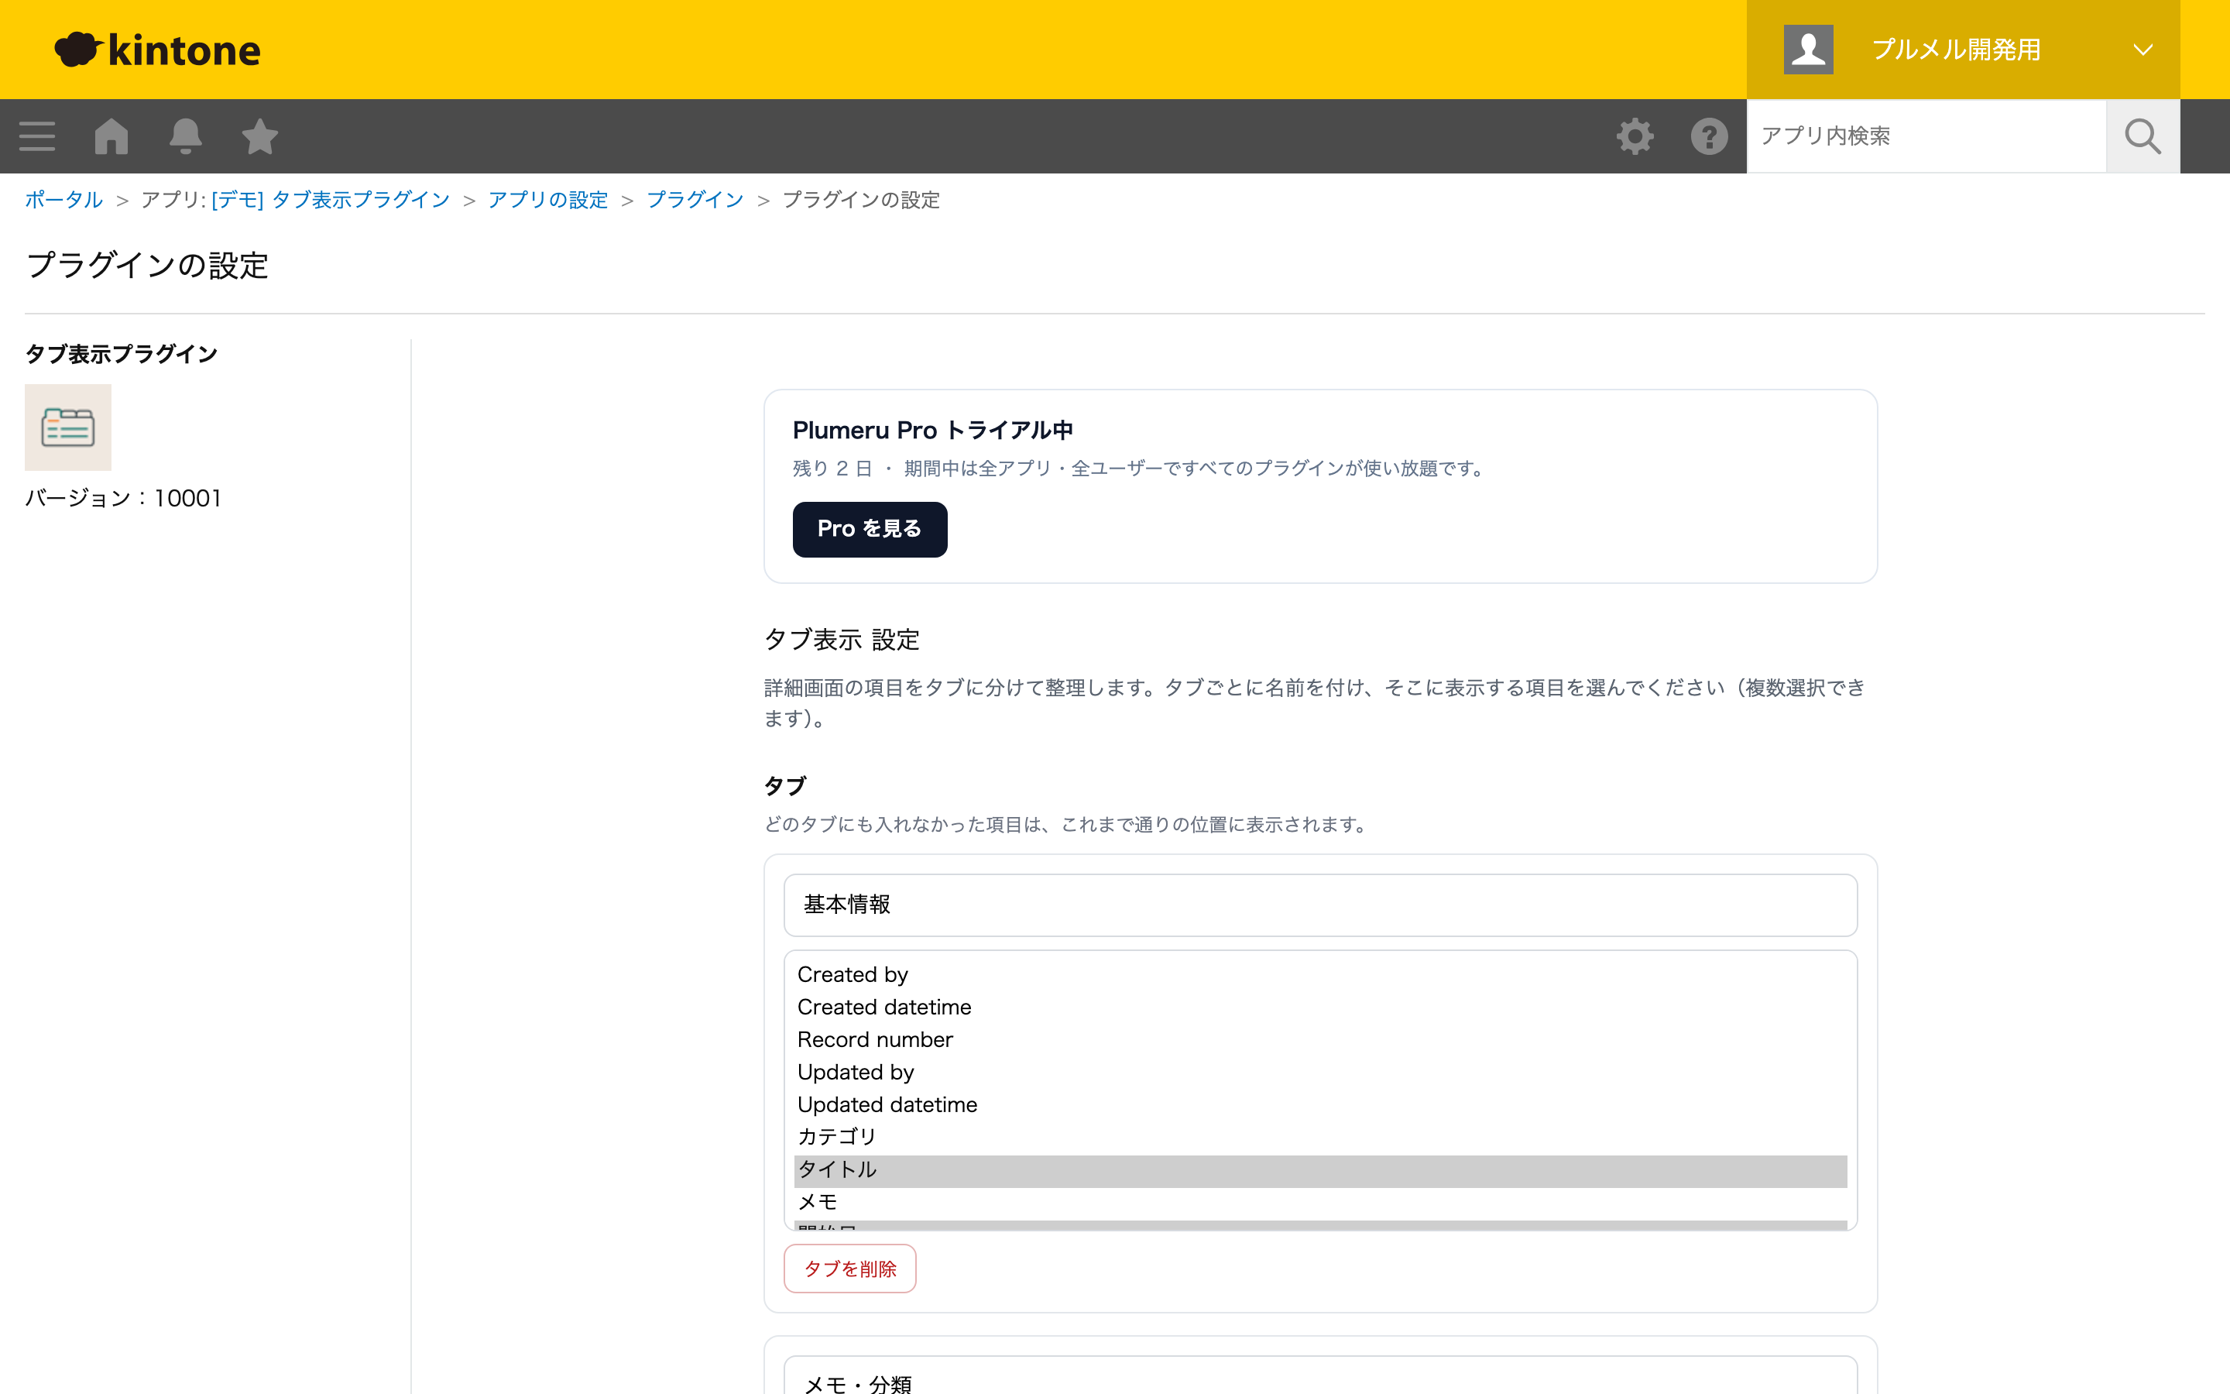Go to the home portal icon

(111, 136)
